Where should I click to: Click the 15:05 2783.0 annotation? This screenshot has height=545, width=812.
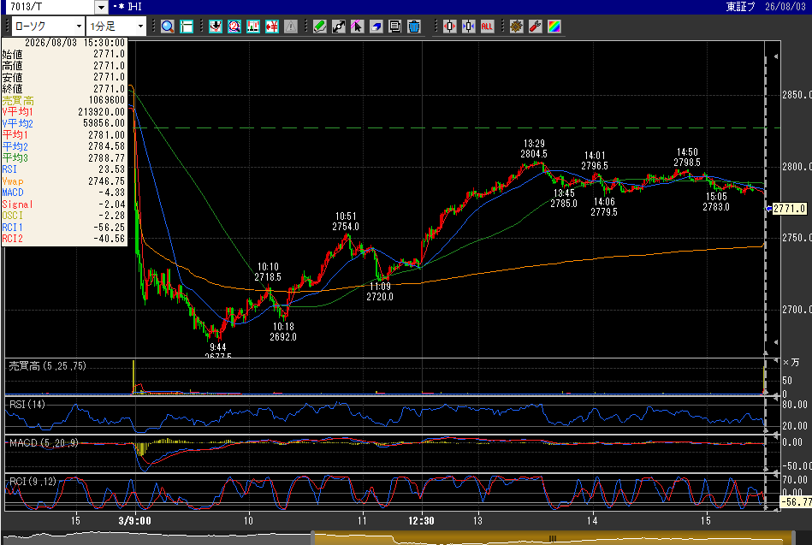coord(716,202)
